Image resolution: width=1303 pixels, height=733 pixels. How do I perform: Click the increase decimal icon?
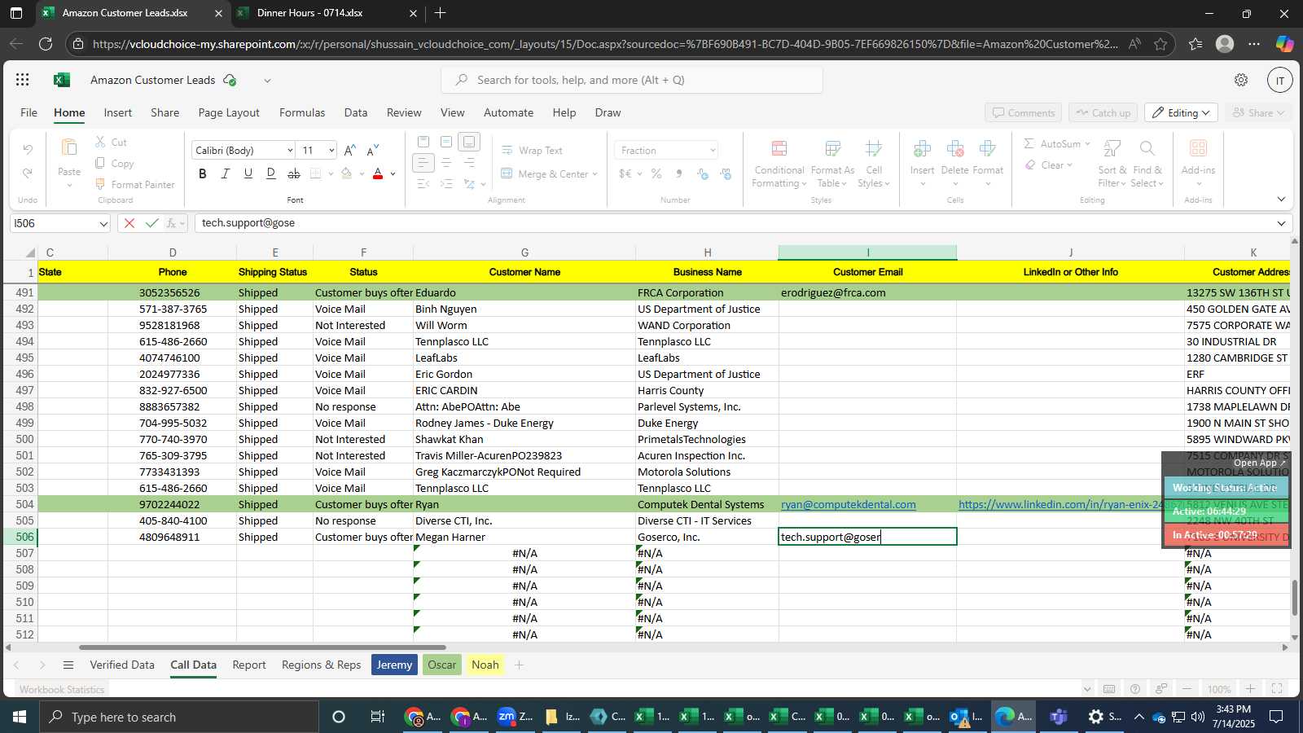(x=703, y=173)
